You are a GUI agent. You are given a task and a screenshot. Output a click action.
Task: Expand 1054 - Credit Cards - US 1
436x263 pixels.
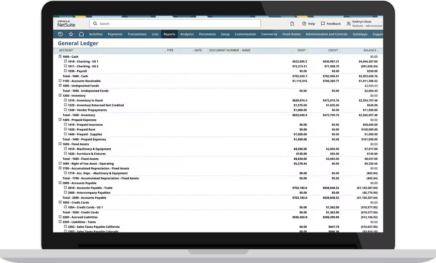[x=65, y=207]
